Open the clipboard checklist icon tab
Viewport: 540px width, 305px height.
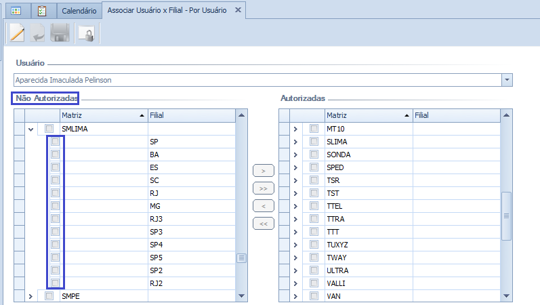pos(41,11)
